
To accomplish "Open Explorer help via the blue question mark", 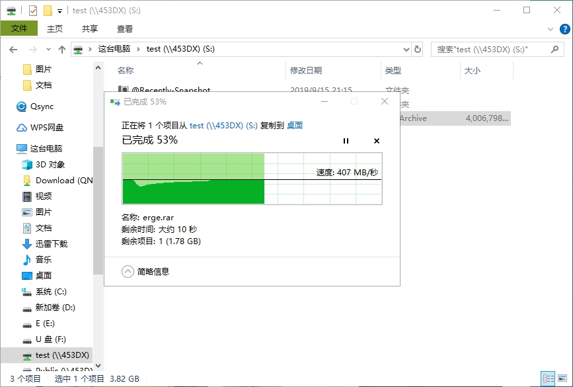I will (566, 28).
